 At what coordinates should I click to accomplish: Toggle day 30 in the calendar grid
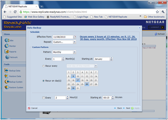(73, 88)
